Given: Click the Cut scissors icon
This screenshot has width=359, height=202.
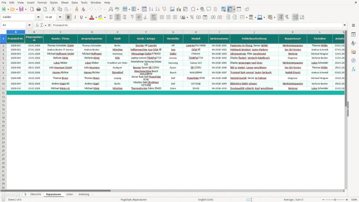Looking at the screenshot, I should click(x=53, y=9).
